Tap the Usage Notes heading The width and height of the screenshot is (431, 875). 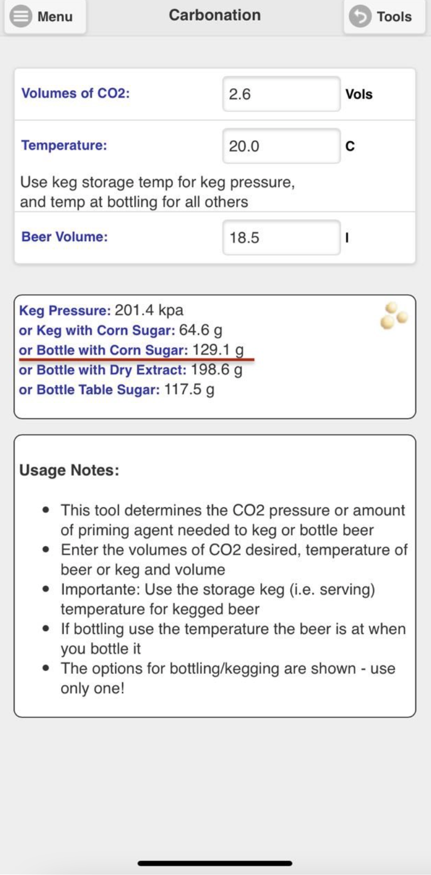(x=69, y=470)
